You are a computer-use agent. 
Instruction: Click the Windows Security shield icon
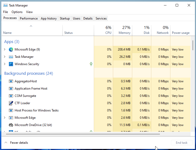pyautogui.click(x=11, y=64)
